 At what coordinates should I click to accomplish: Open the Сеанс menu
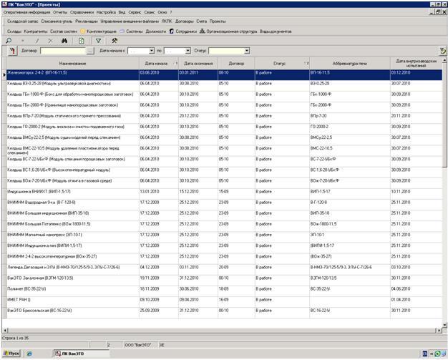pos(150,12)
